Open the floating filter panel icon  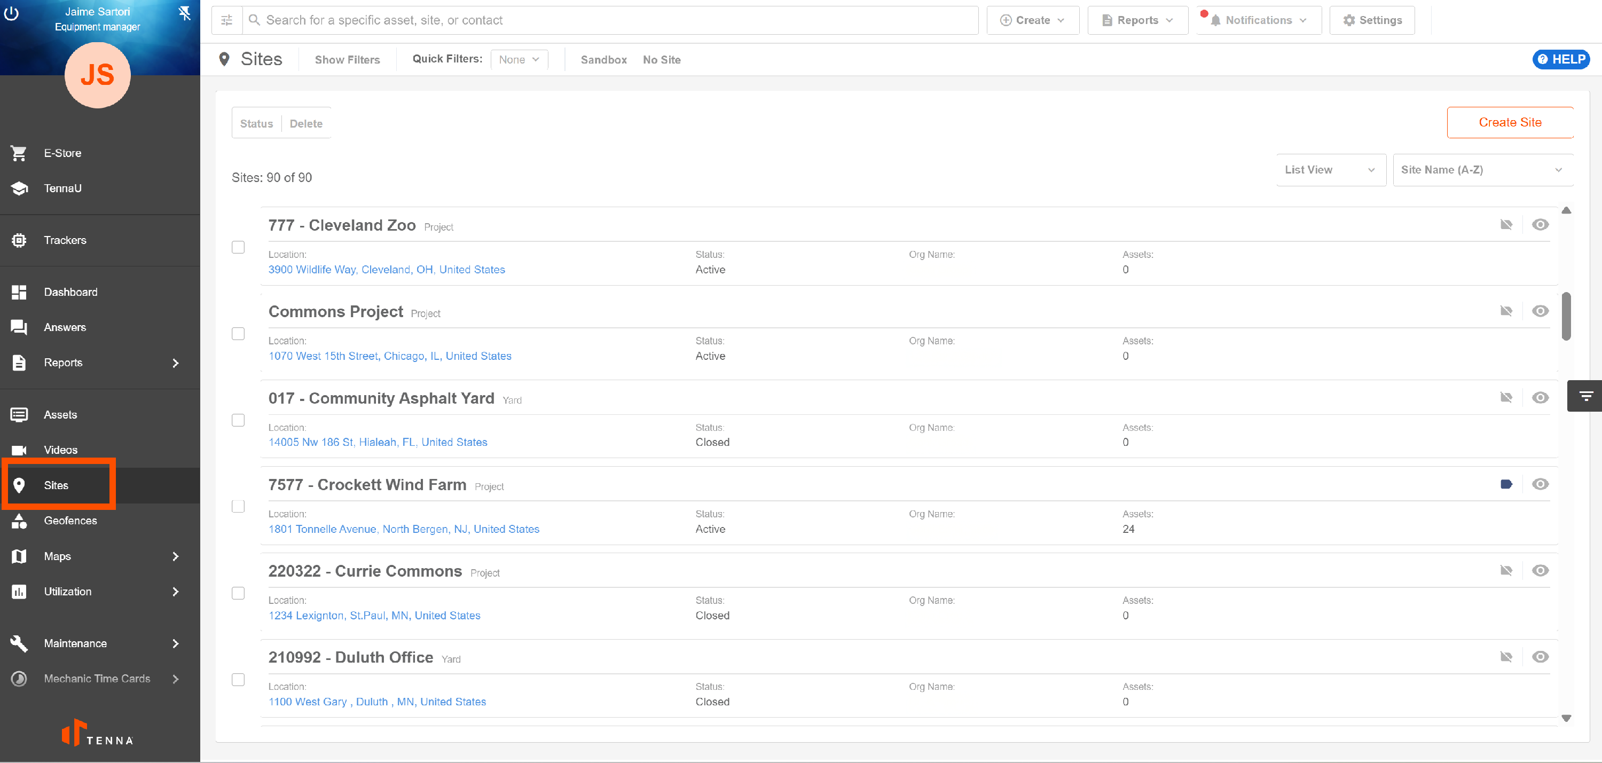(1585, 396)
